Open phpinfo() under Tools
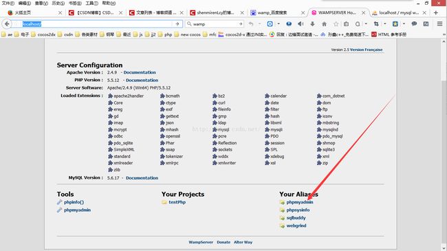This screenshot has height=251, width=447. 74,202
